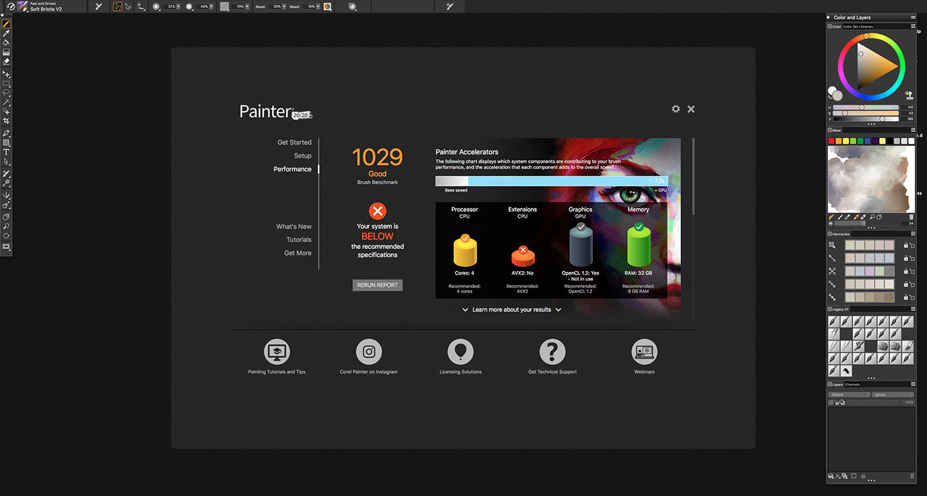Click the Welcome screen settings gear

[676, 109]
